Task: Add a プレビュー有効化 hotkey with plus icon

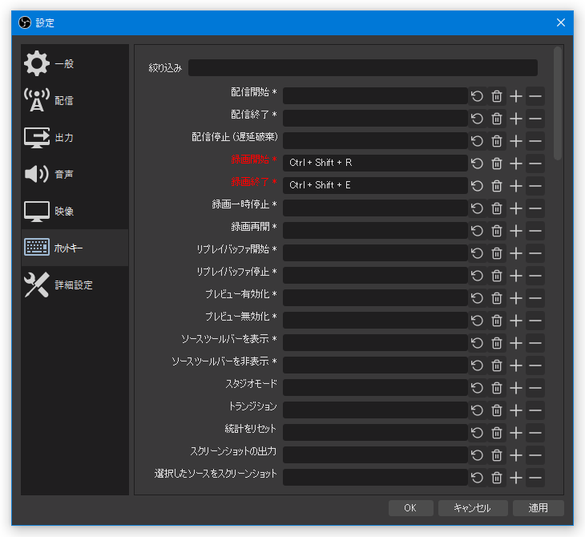Action: [516, 298]
